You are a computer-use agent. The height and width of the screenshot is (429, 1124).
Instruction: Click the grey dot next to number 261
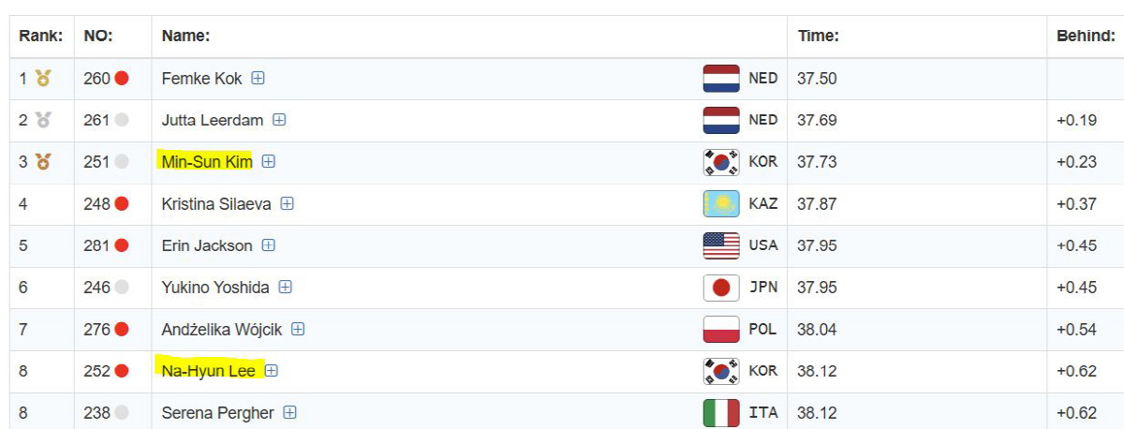point(122,120)
